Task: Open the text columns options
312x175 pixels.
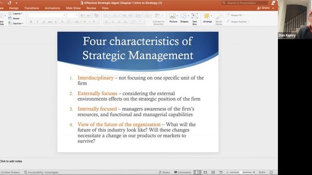Action: [134, 22]
